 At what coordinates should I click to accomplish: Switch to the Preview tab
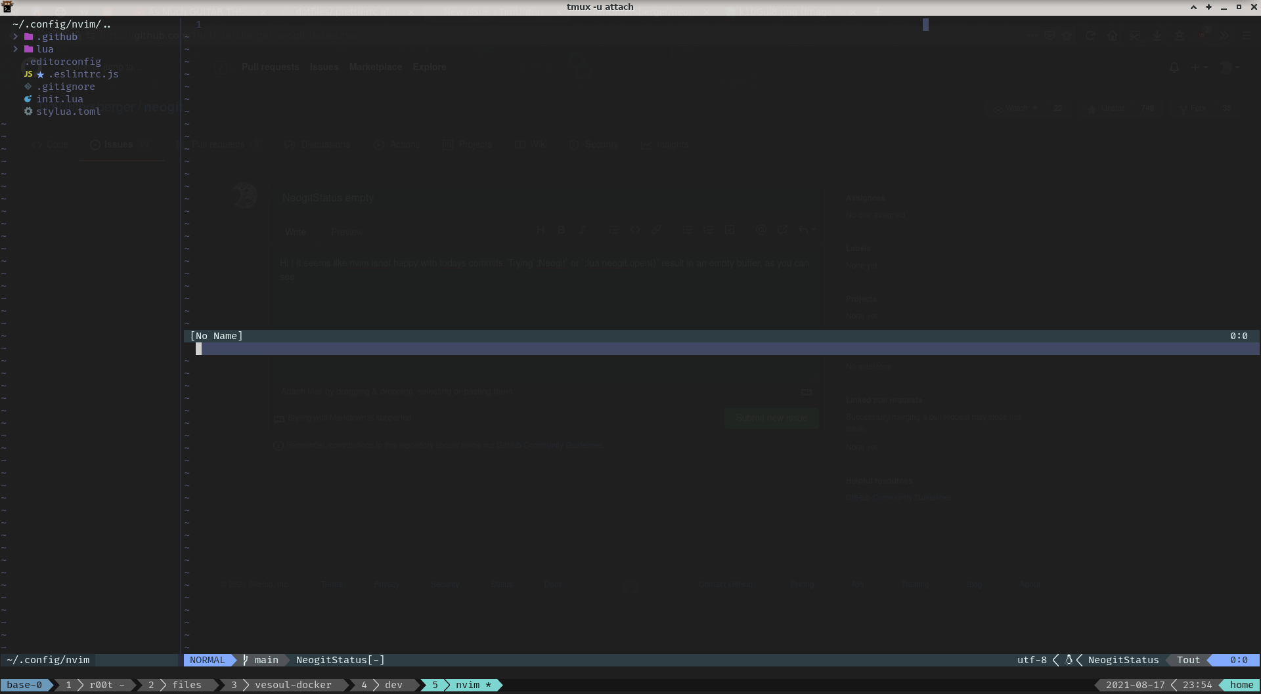point(347,232)
